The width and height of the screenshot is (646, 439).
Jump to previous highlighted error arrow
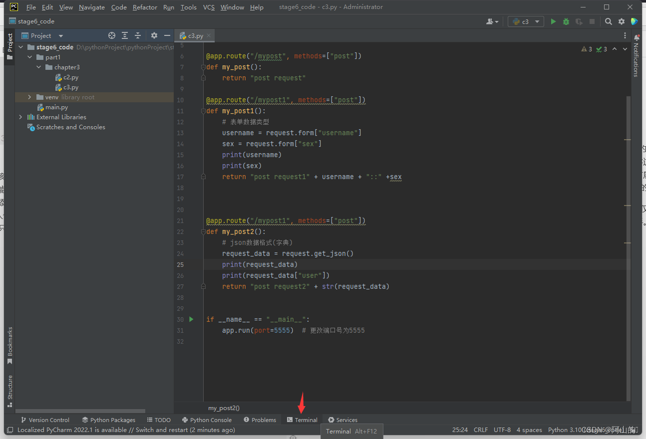point(615,49)
